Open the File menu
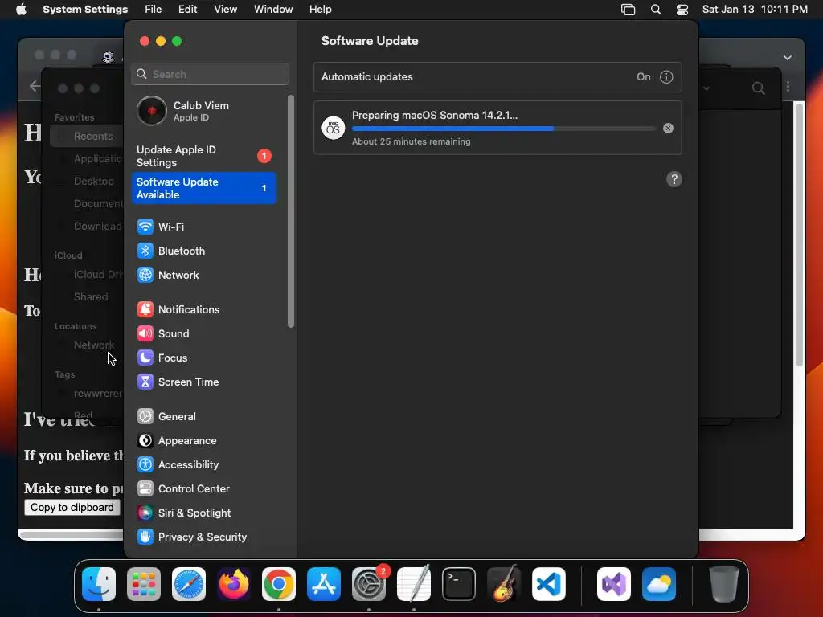Image resolution: width=823 pixels, height=617 pixels. point(154,10)
